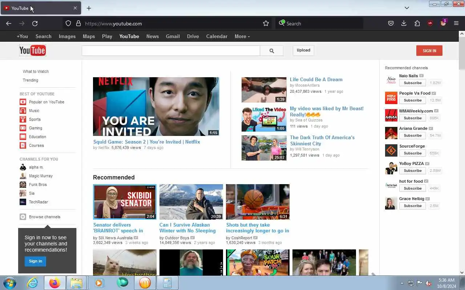Click the Courses sidebar icon

[23, 145]
